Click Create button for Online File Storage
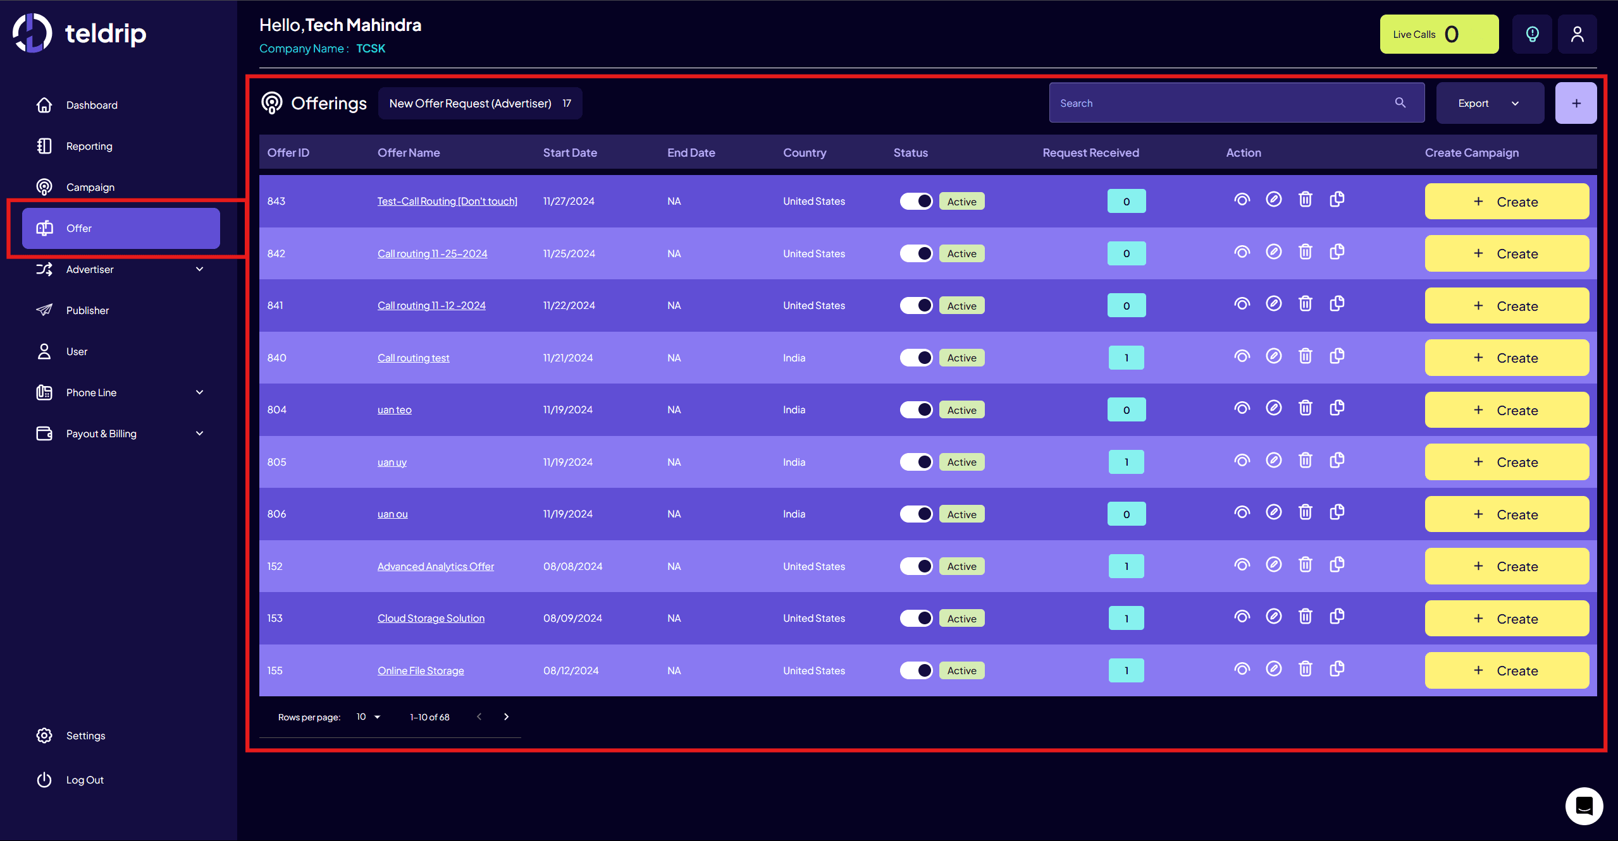 point(1506,670)
